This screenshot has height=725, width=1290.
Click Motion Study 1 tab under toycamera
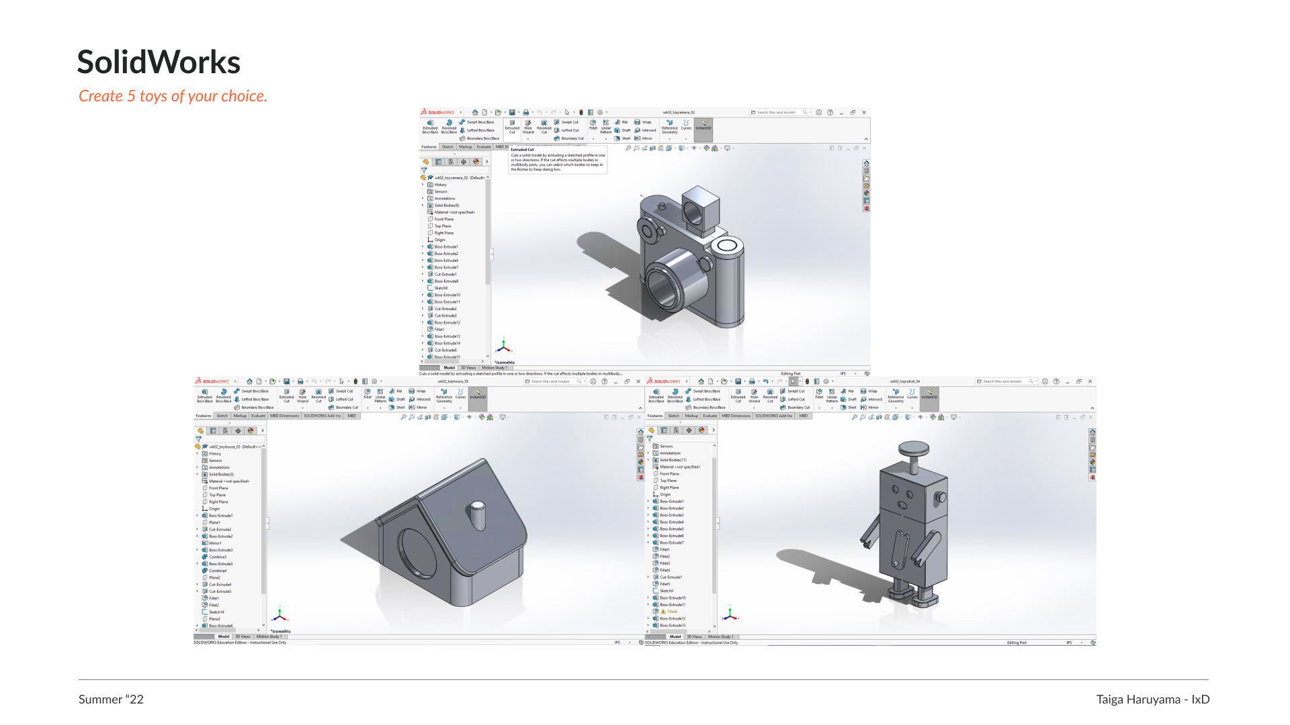coord(494,368)
